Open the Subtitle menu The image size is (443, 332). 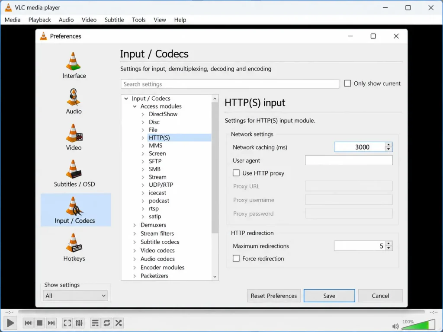(114, 20)
